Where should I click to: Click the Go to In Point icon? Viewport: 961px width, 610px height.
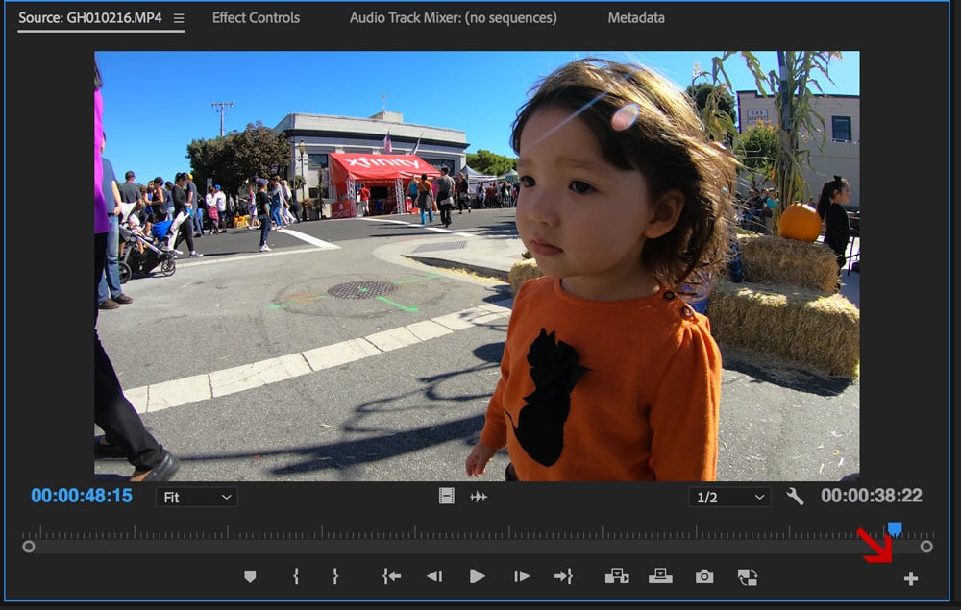tap(391, 575)
